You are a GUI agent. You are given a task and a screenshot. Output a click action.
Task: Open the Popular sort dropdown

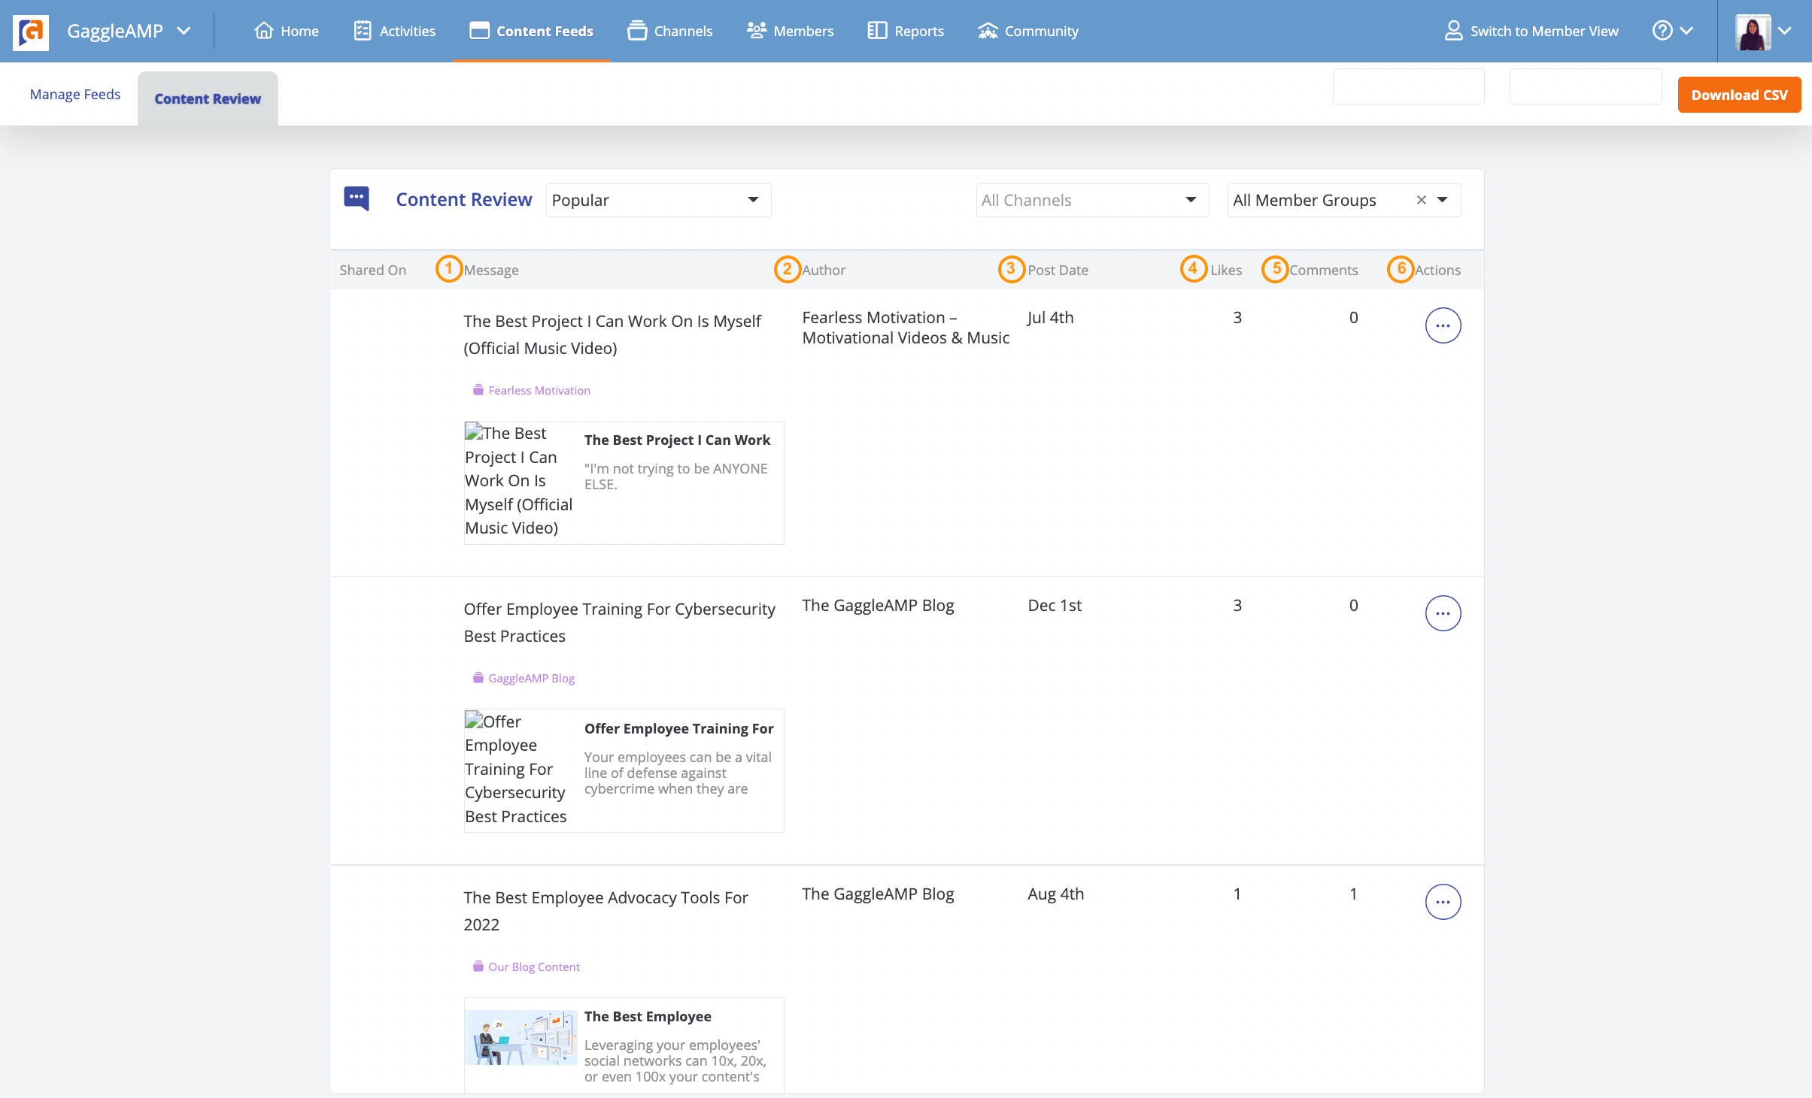pos(658,200)
